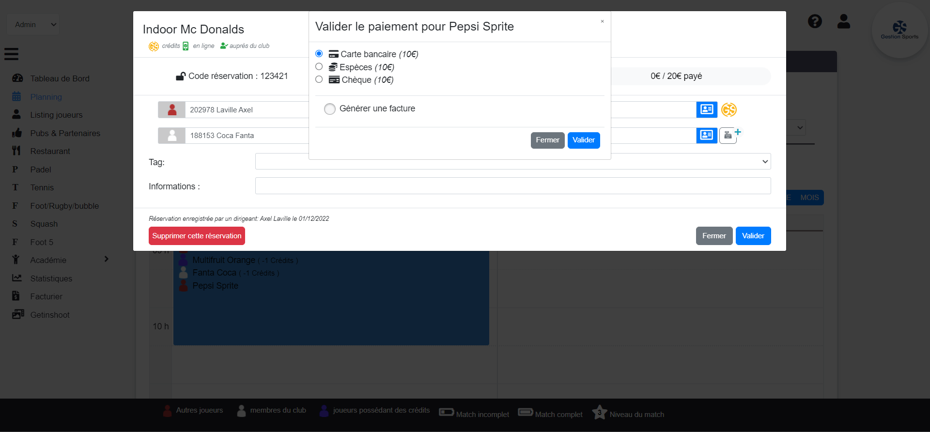
Task: Open Statistiques section
Action: point(51,278)
